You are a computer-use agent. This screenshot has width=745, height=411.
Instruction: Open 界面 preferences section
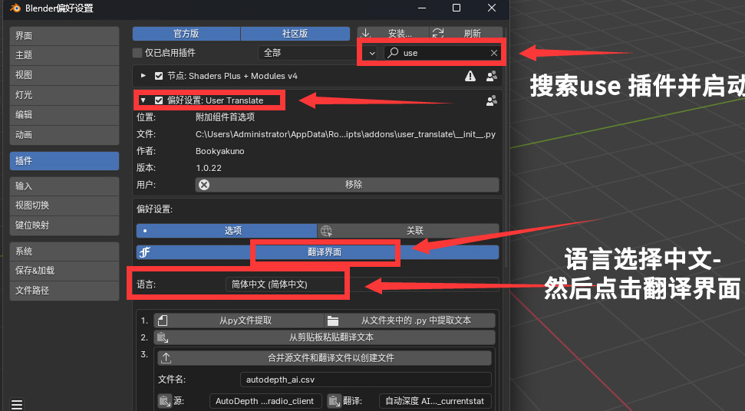coord(64,35)
